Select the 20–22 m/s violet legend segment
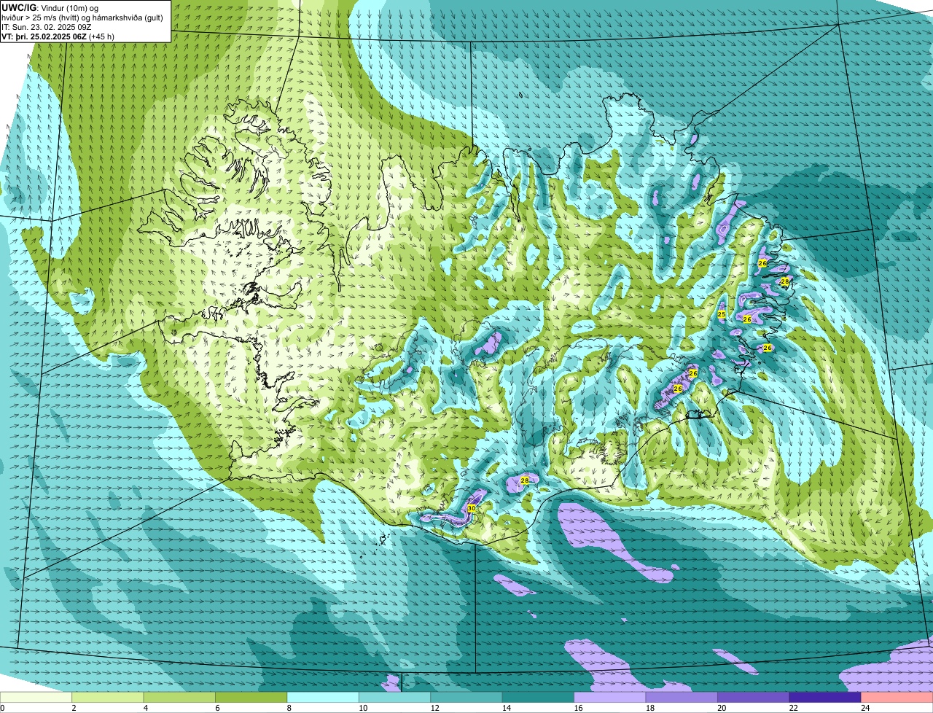Image resolution: width=933 pixels, height=713 pixels. coord(754,698)
